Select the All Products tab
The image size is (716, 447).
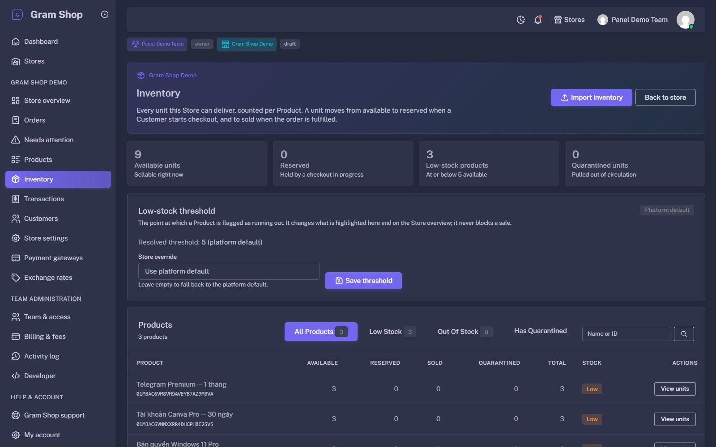[x=321, y=332]
